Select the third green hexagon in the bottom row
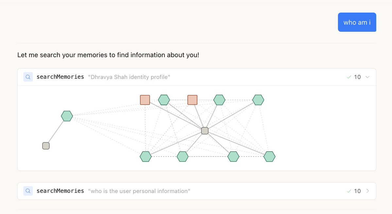This screenshot has height=214, width=392. pos(233,156)
